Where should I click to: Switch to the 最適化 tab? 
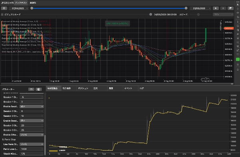pos(33,3)
